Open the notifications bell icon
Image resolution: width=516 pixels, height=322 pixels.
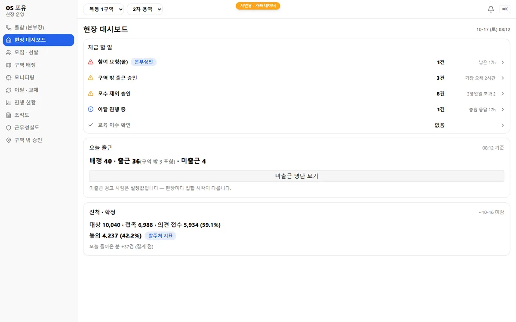click(x=491, y=9)
